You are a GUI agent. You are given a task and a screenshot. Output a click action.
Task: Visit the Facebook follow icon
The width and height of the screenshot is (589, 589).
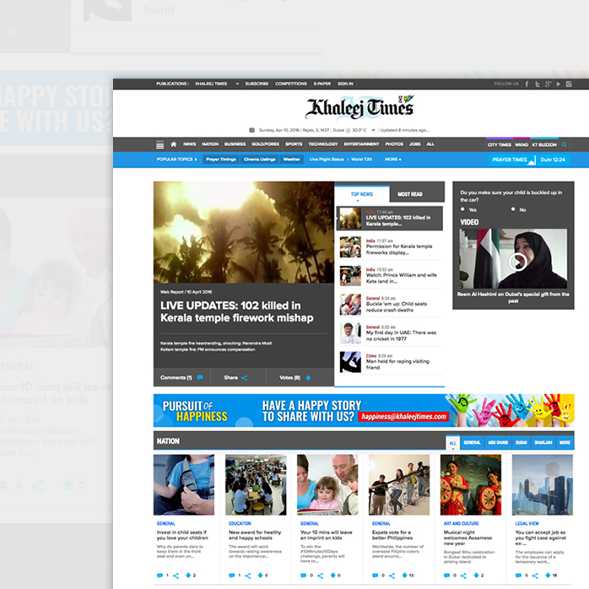click(527, 84)
